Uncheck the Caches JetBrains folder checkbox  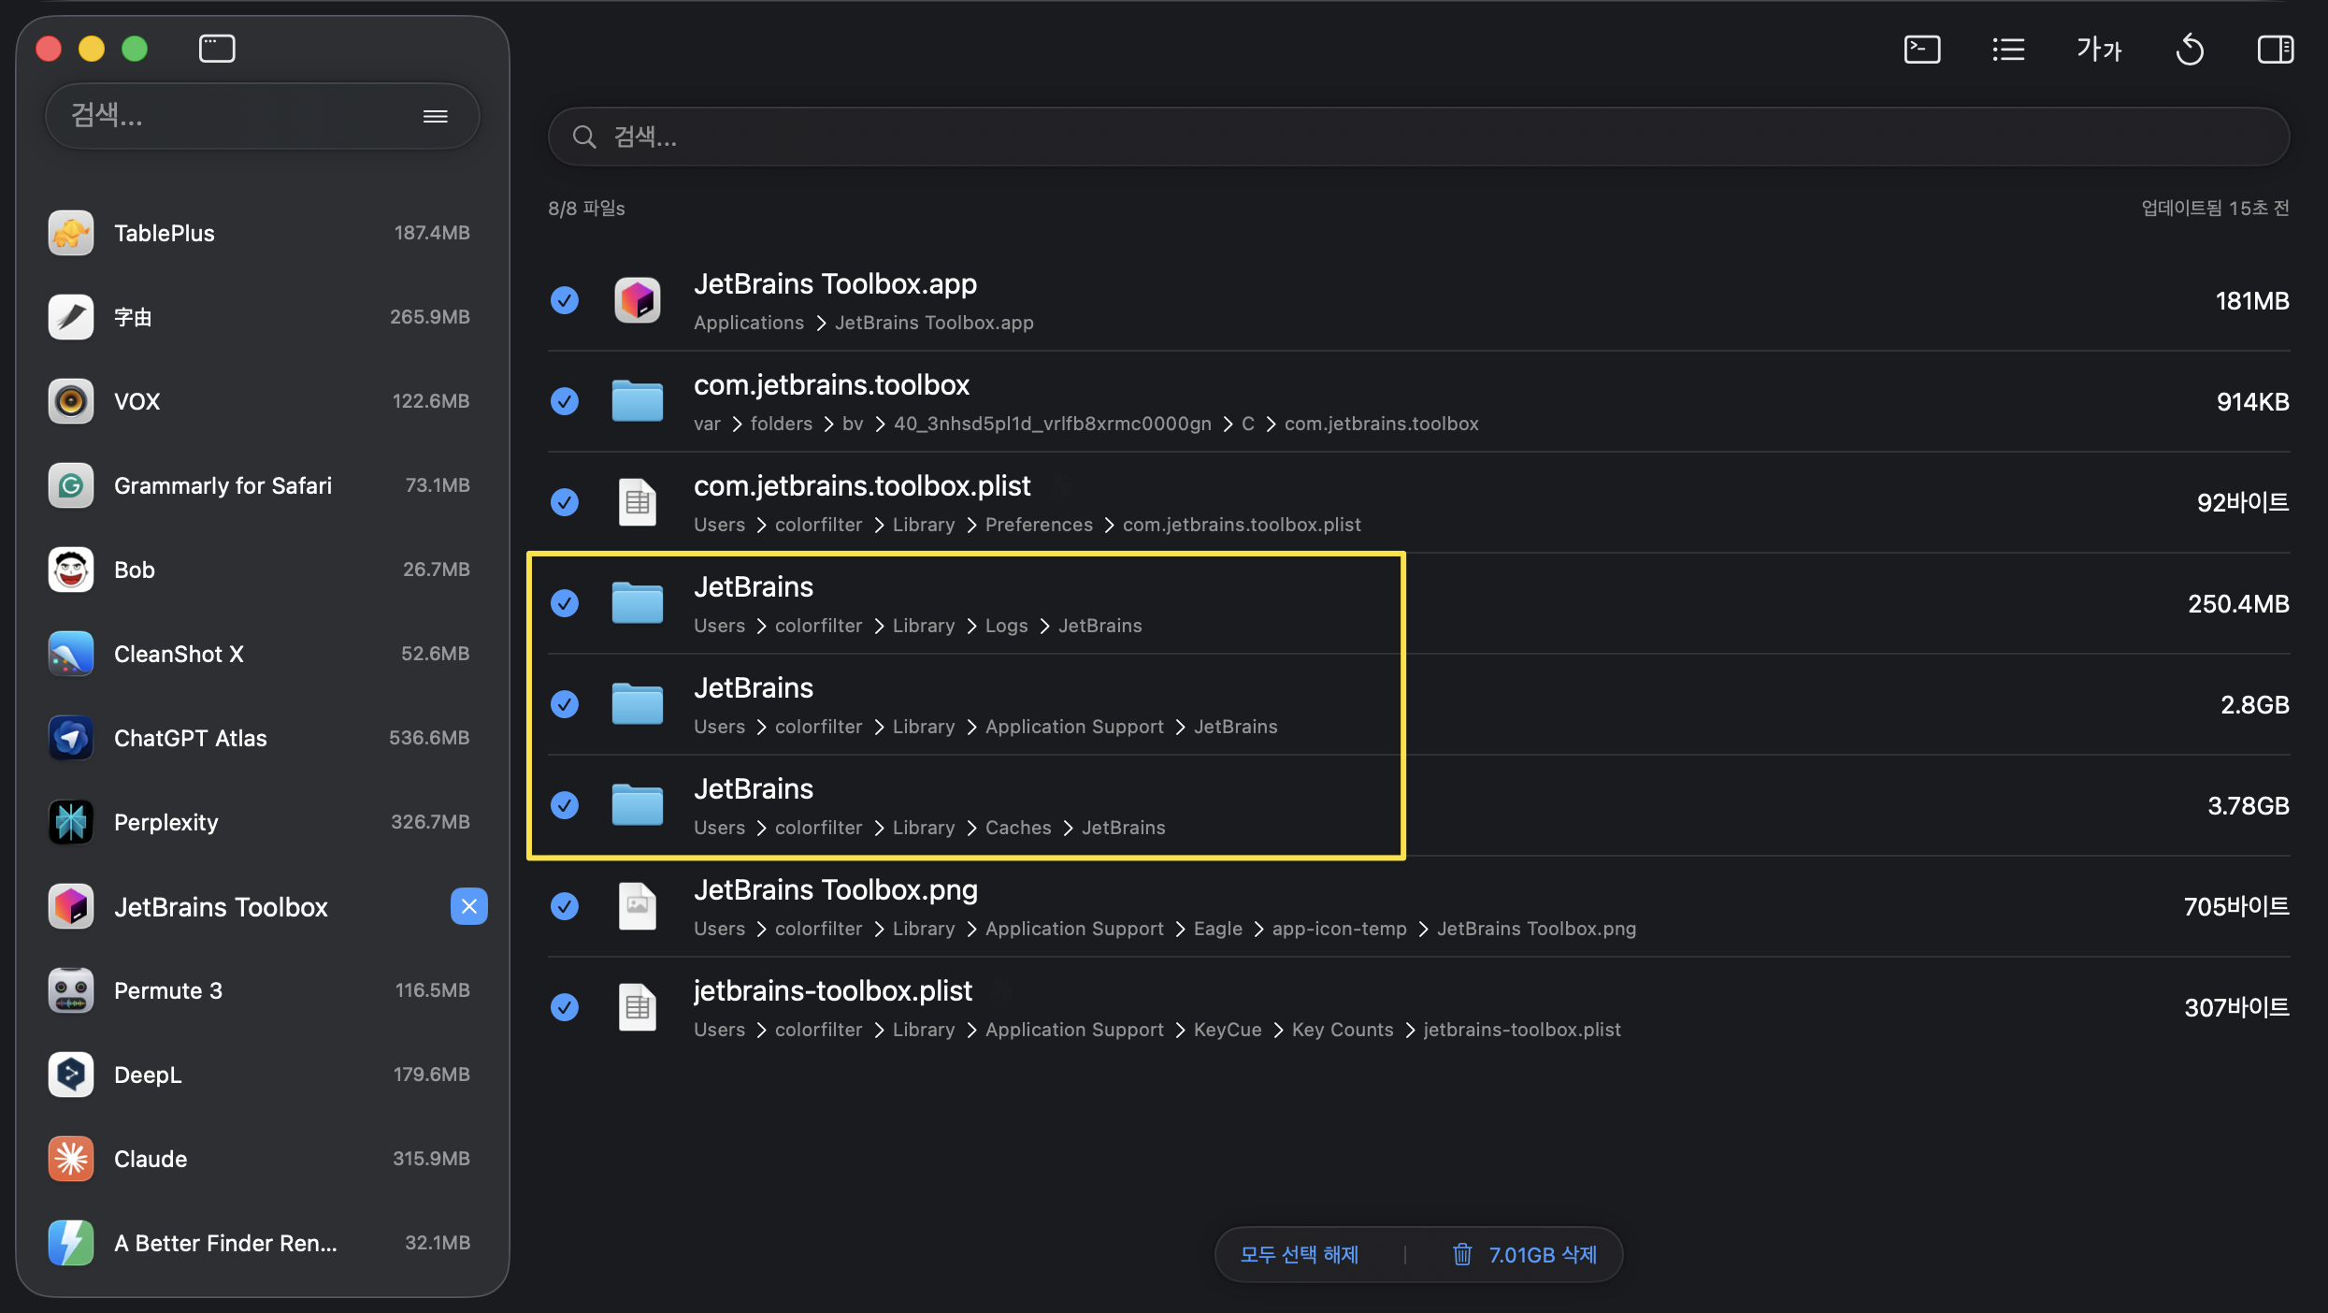[x=565, y=805]
